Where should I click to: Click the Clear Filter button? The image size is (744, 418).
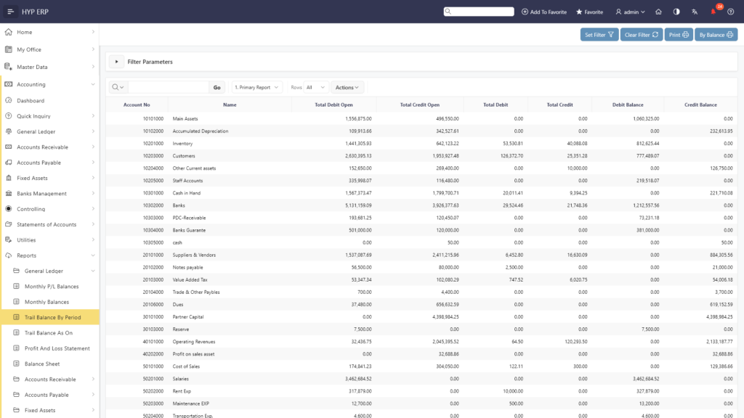click(x=641, y=35)
